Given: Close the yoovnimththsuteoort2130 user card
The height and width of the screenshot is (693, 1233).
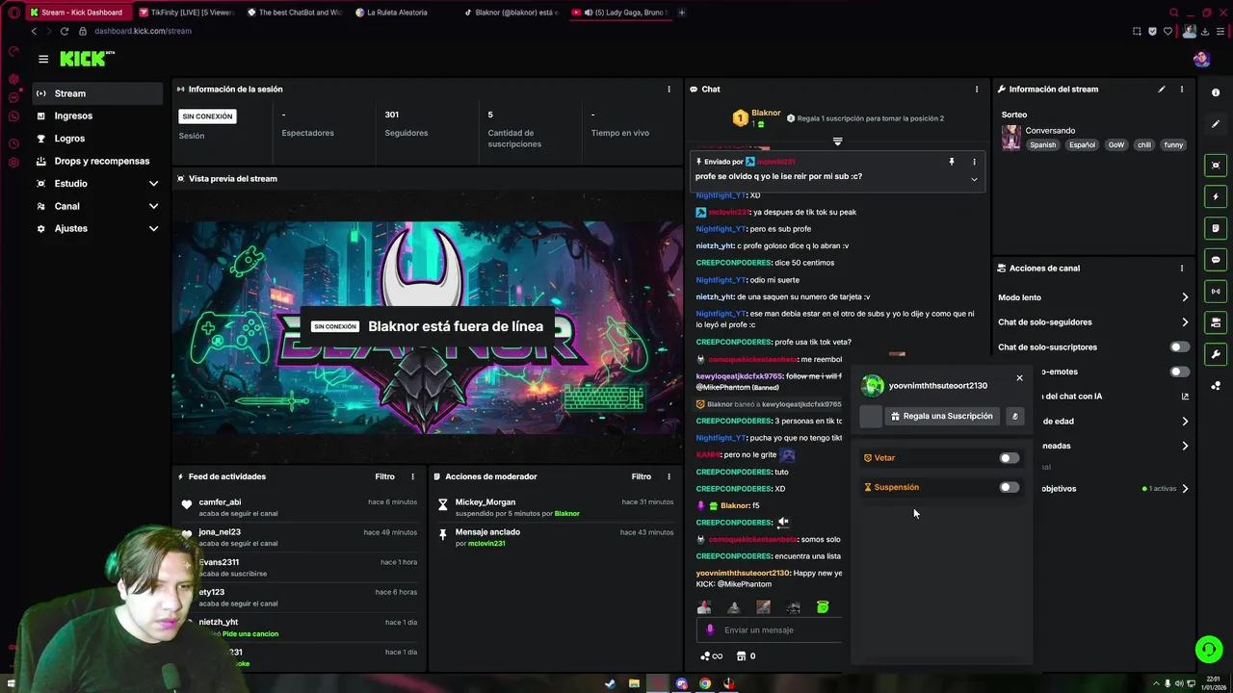Looking at the screenshot, I should point(1019,377).
